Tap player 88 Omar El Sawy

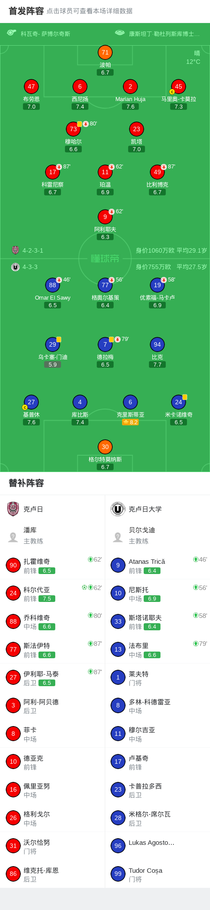(53, 285)
